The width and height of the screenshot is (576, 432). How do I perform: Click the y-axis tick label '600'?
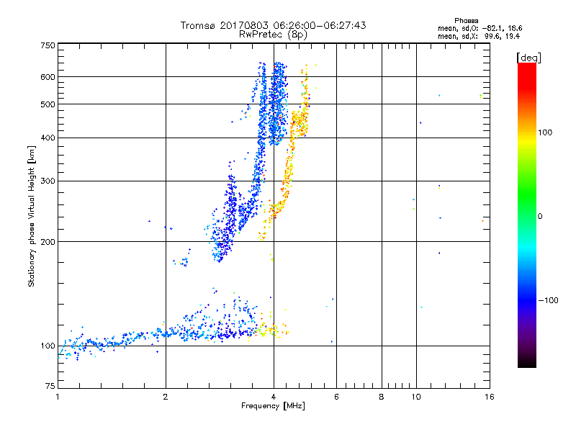(48, 77)
